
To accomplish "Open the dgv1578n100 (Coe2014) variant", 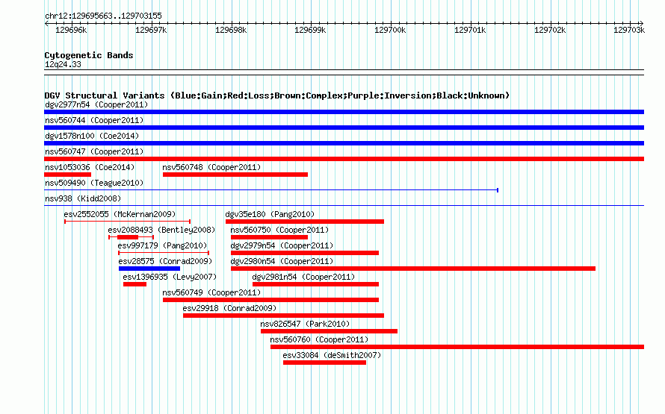I will [x=92, y=136].
